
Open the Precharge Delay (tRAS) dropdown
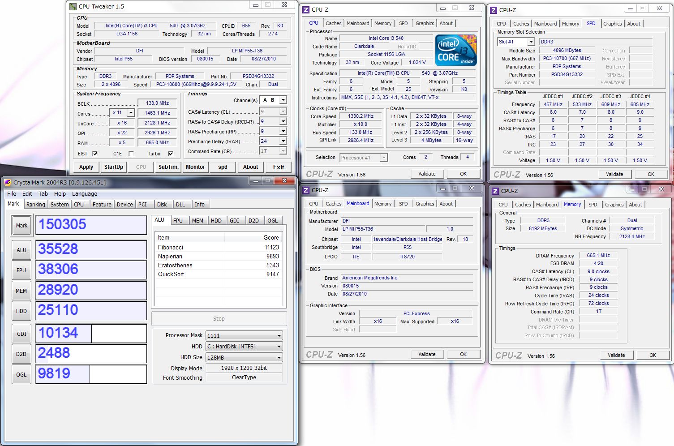[x=283, y=141]
